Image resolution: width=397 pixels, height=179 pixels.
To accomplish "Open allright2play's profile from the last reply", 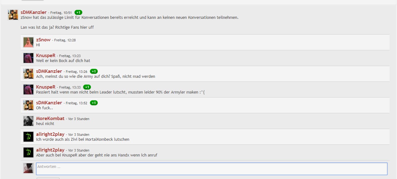I will (x=50, y=150).
